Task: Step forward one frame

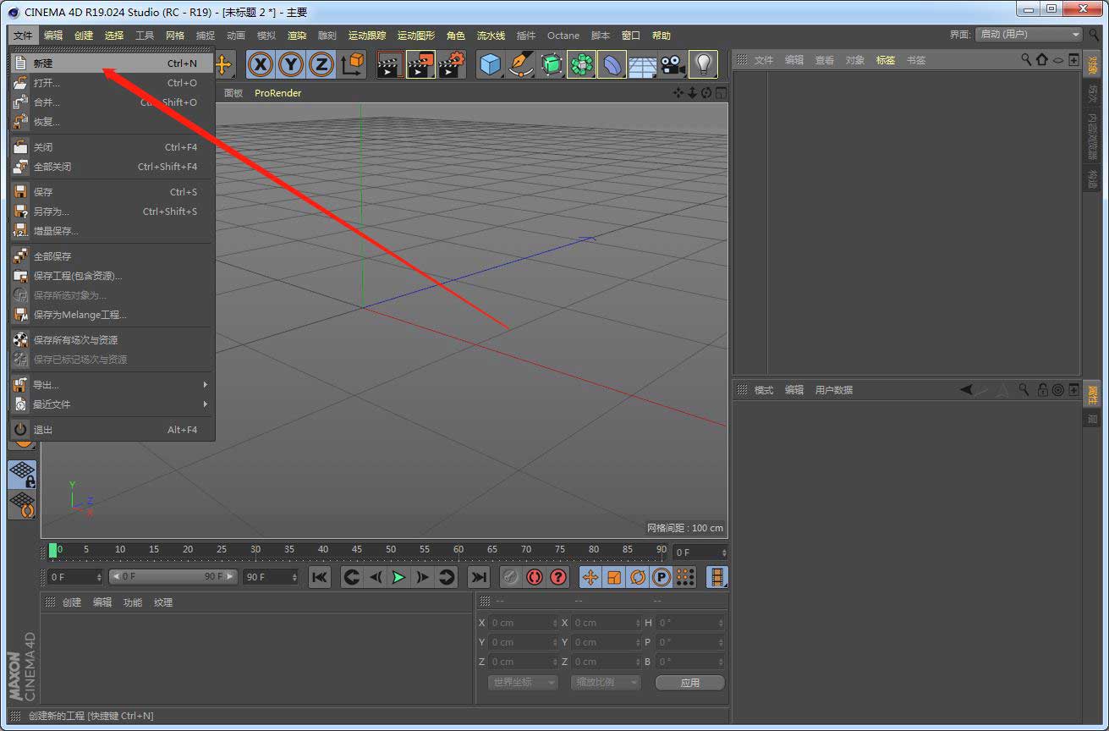Action: tap(423, 577)
